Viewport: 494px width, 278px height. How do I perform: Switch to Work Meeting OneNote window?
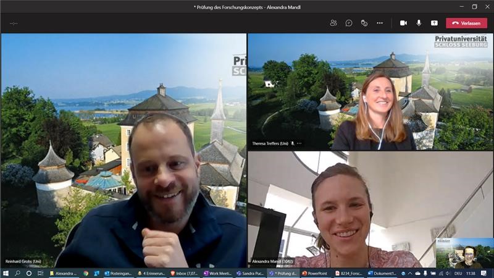click(x=217, y=273)
